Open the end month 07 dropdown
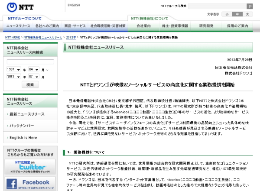Screen dimensions: 260x191 click(x=34, y=76)
